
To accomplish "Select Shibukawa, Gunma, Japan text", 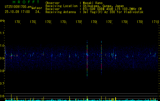I will point(103,6).
